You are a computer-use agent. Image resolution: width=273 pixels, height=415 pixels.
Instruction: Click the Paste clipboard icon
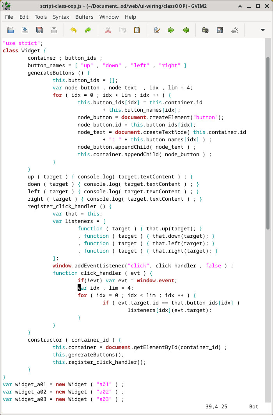(137, 30)
